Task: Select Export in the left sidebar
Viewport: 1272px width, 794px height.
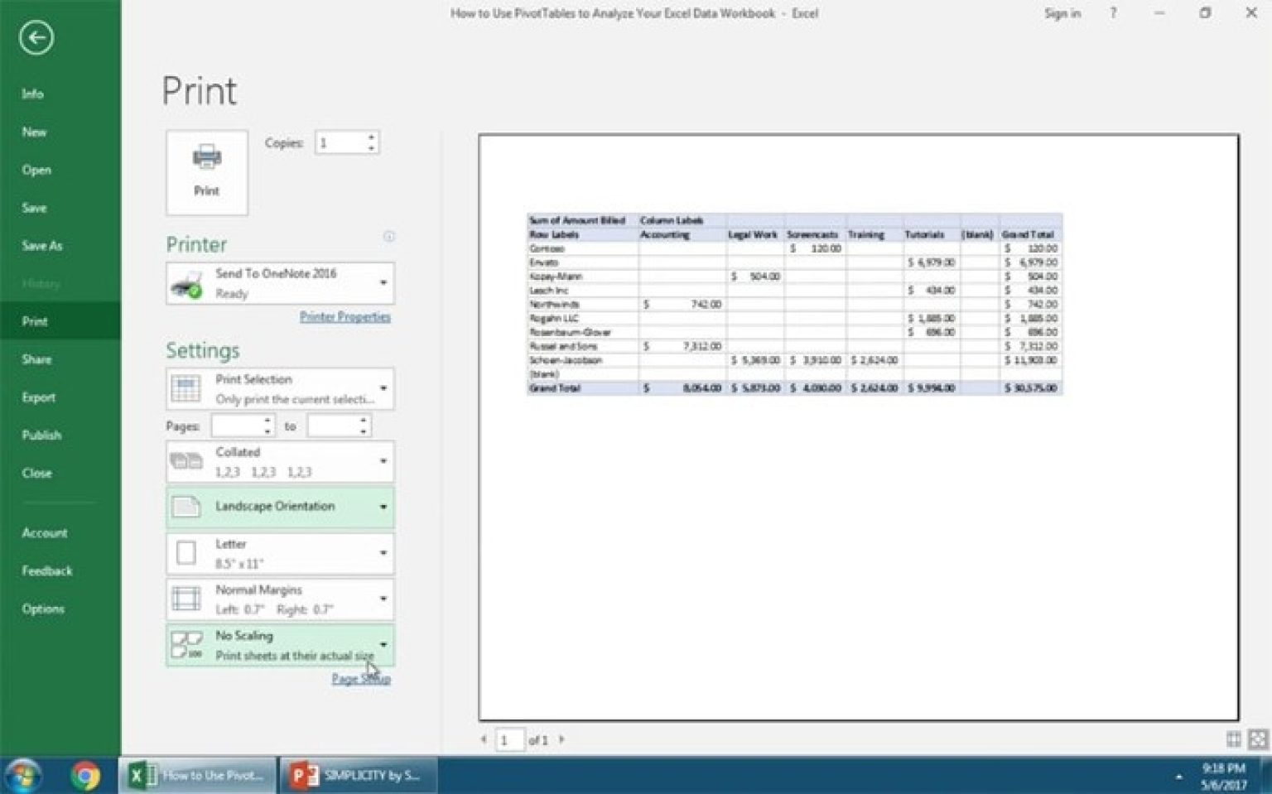Action: (39, 397)
